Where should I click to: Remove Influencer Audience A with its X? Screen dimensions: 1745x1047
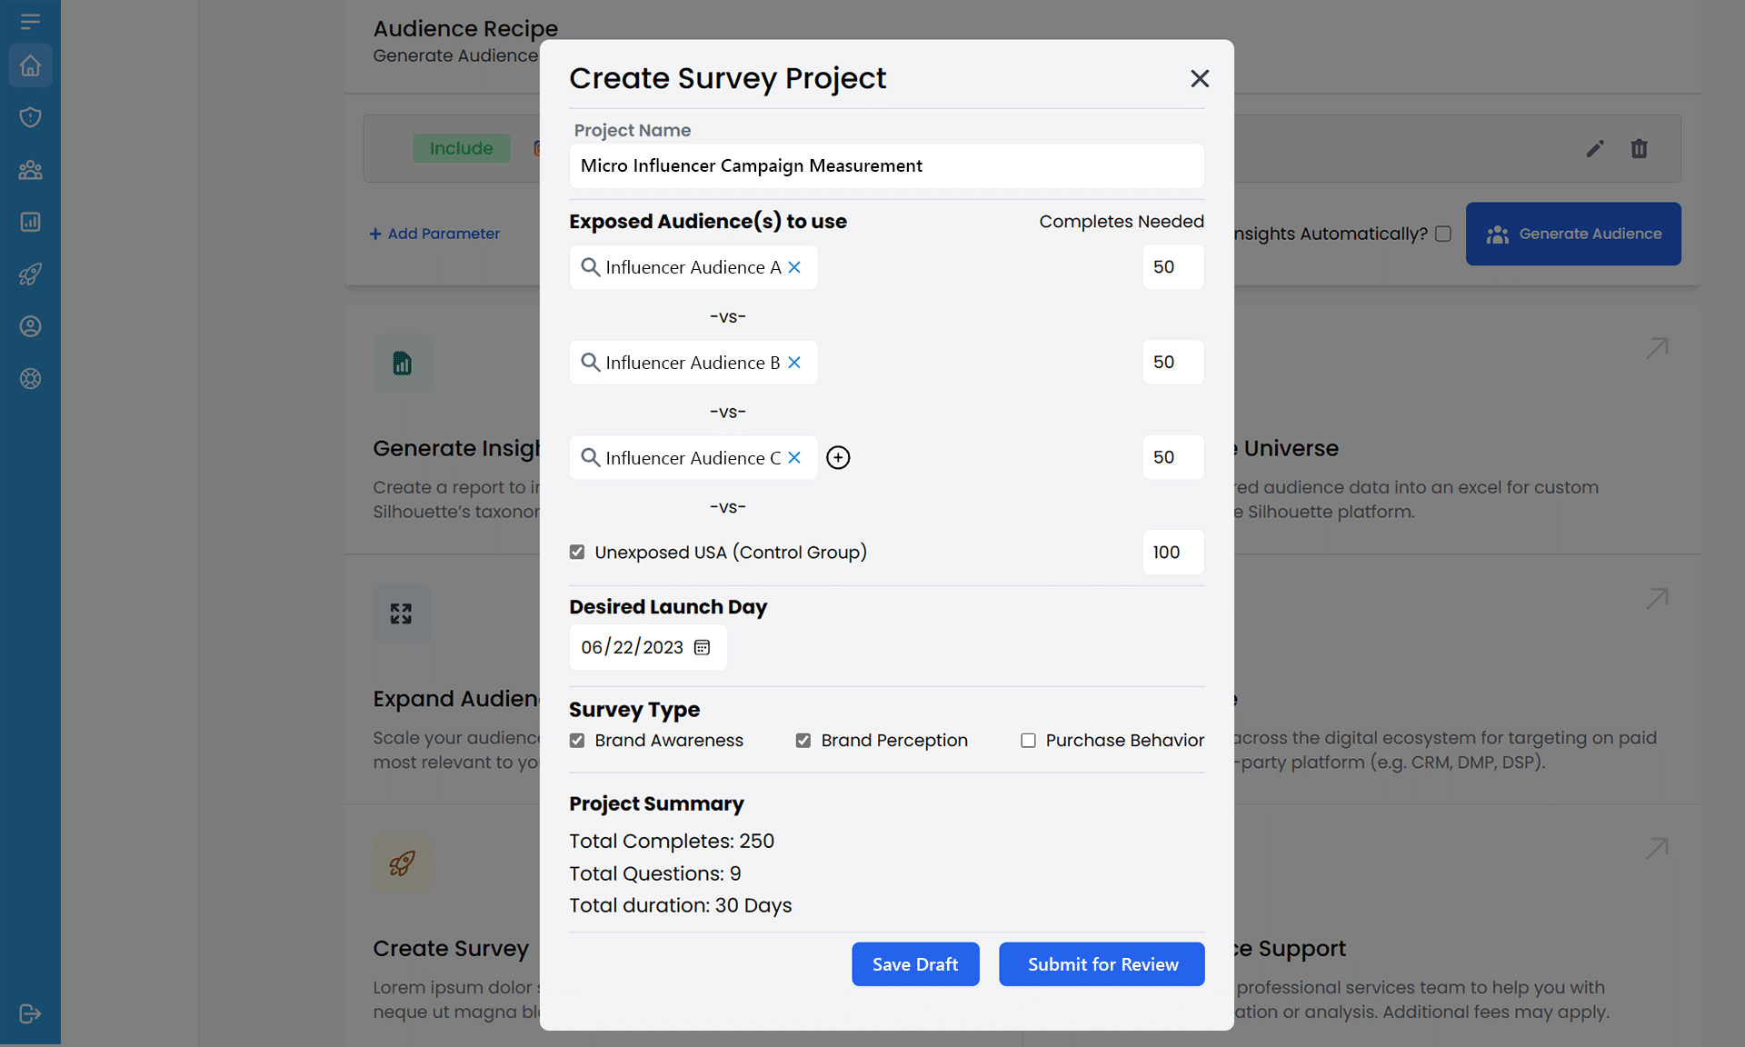tap(794, 267)
